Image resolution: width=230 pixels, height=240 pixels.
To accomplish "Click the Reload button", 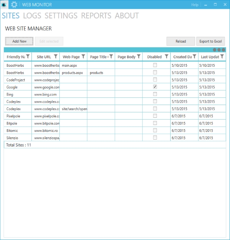I will pyautogui.click(x=181, y=41).
